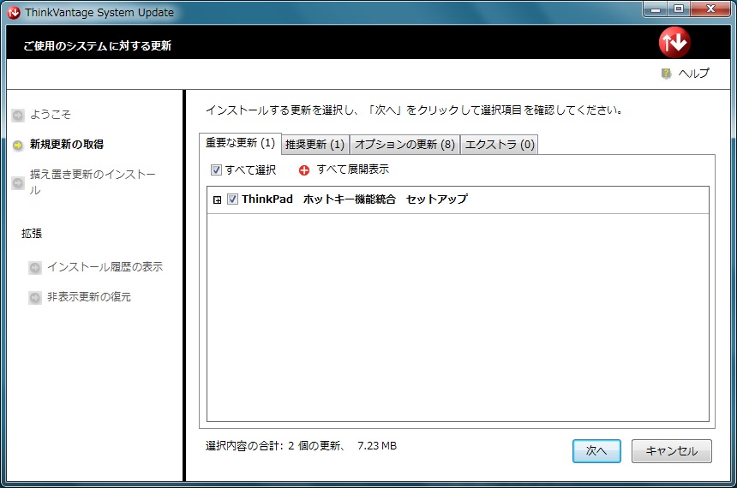Open 据え置き更新のインストール in sidebar
Image resolution: width=737 pixels, height=488 pixels.
click(93, 182)
